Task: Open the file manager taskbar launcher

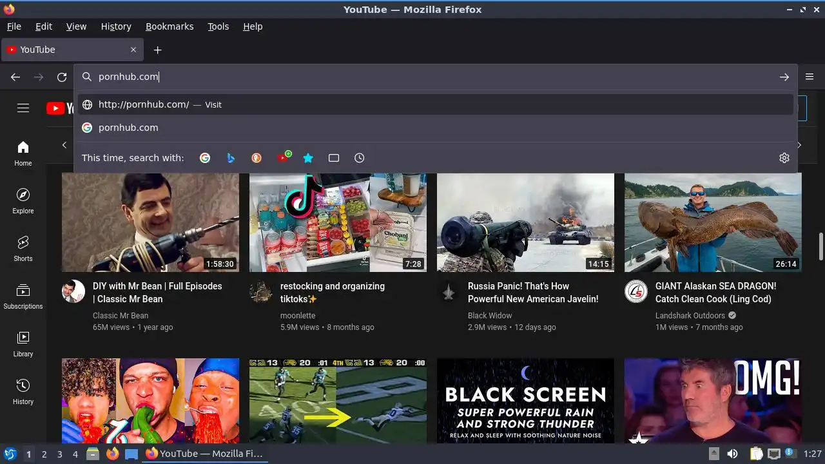Action: click(x=93, y=454)
